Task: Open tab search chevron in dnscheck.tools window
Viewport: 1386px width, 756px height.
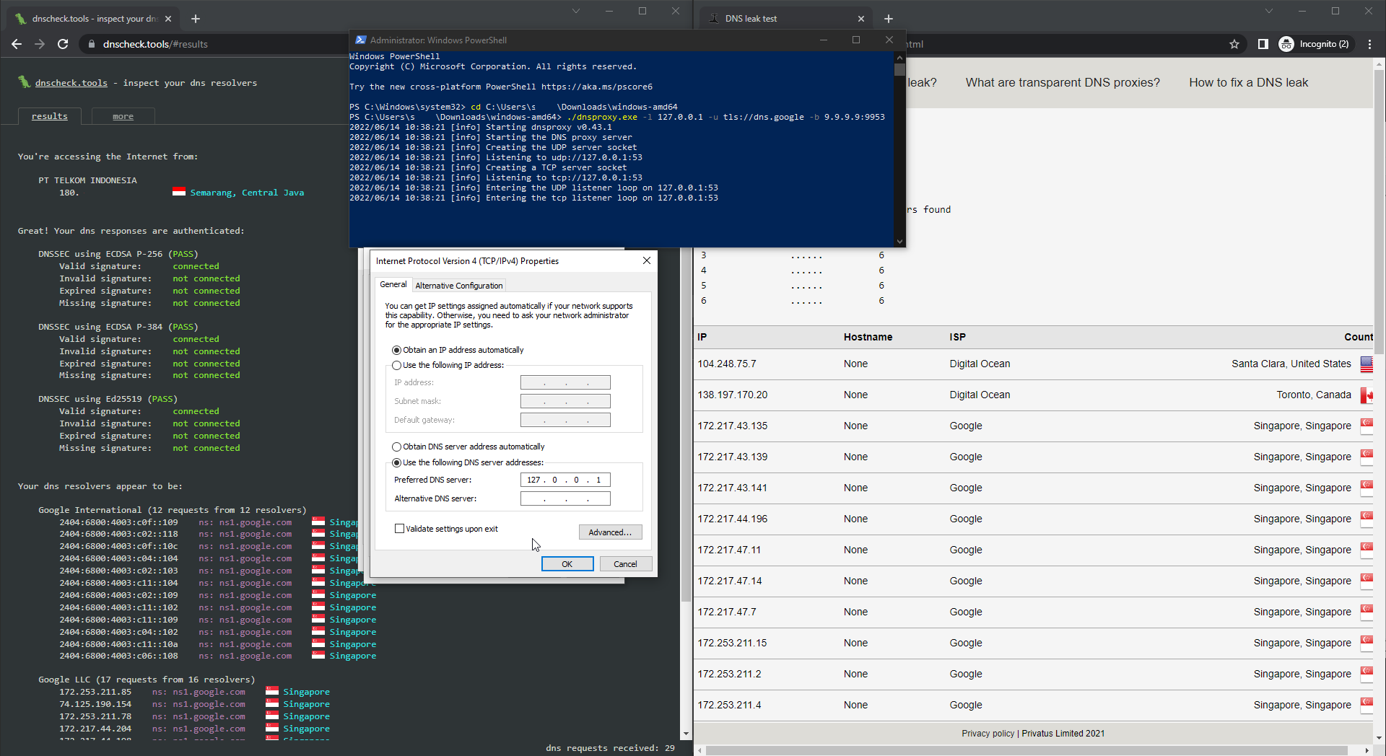Action: click(x=575, y=11)
